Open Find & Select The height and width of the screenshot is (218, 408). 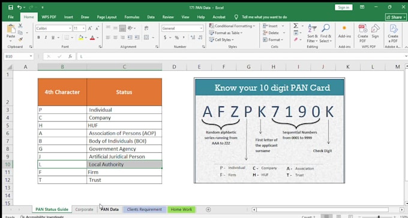click(326, 34)
